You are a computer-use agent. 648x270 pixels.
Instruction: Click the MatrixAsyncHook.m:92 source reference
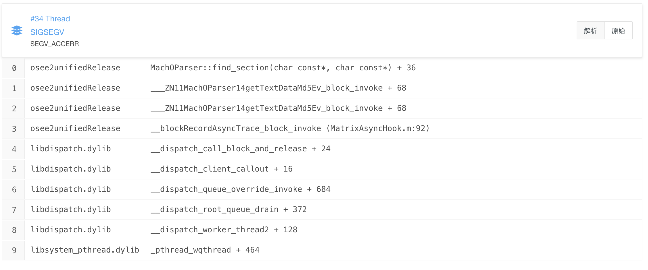point(379,128)
